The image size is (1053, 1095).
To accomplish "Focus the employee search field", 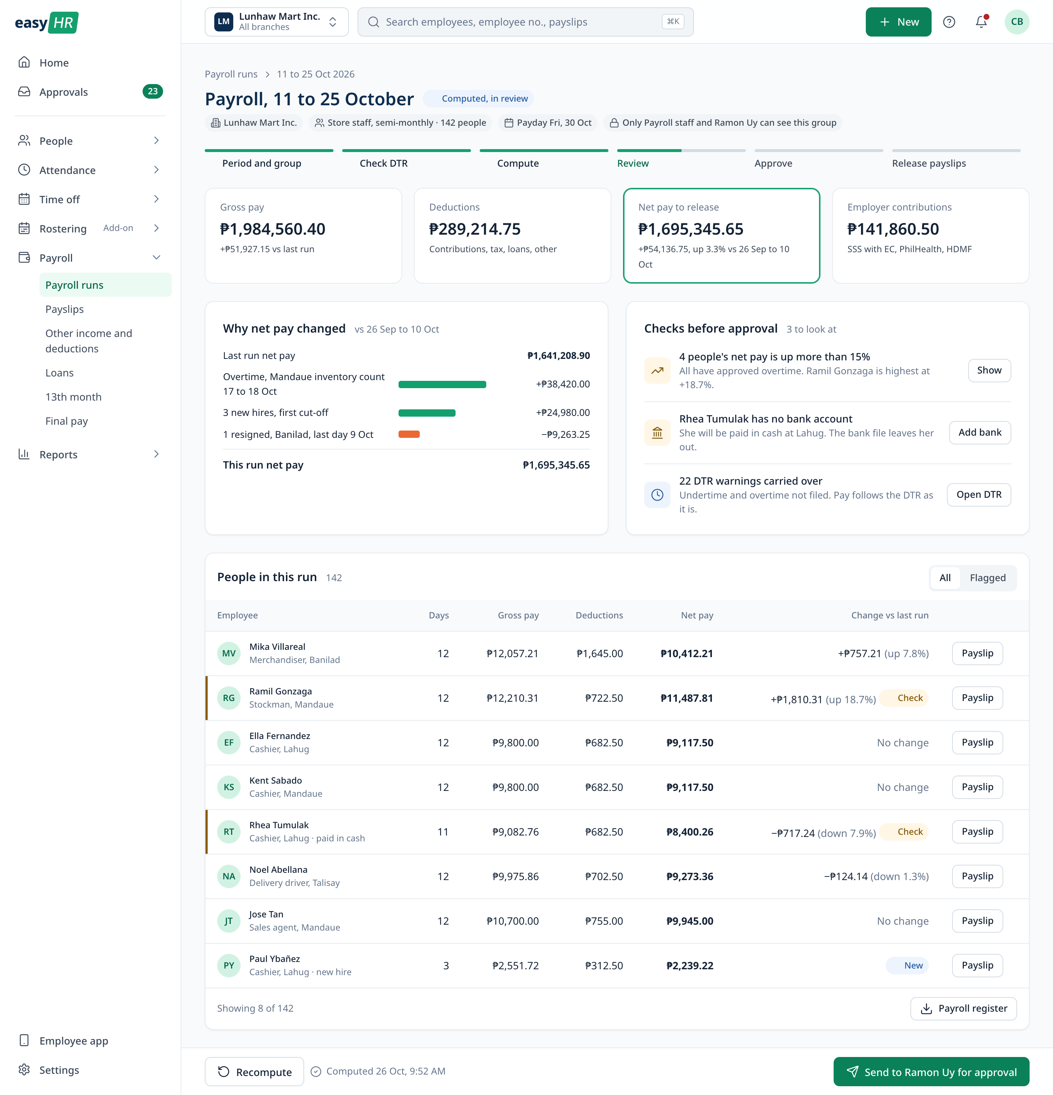I will (x=525, y=22).
